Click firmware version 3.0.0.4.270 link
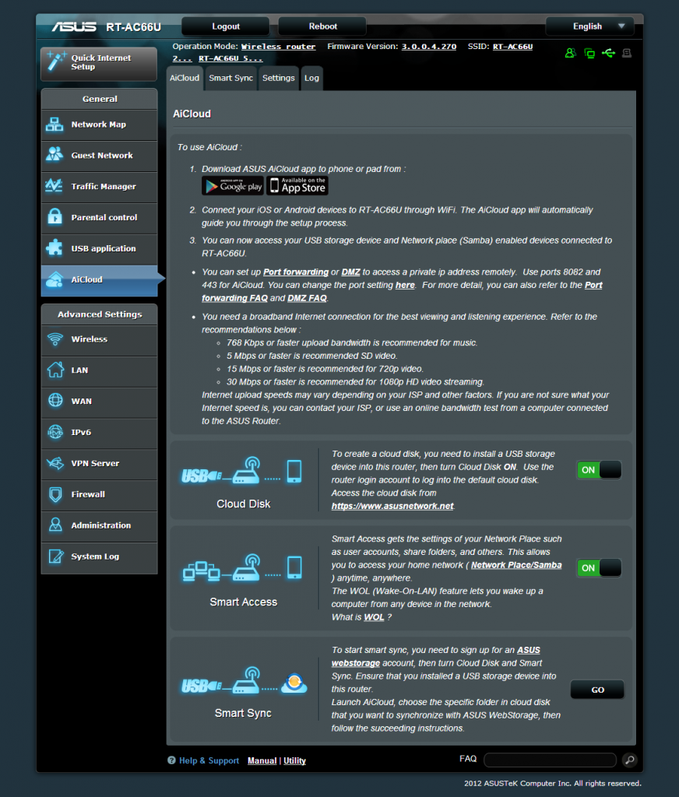The height and width of the screenshot is (797, 679). click(429, 47)
